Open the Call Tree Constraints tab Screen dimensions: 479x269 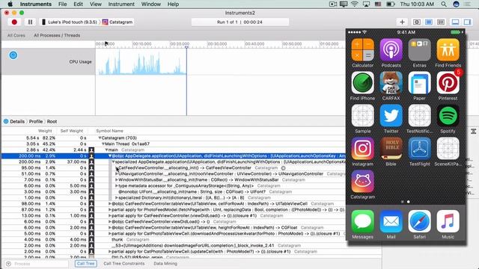pos(123,264)
